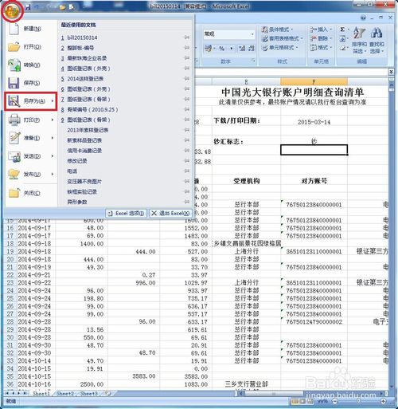Toggle pin for recent item 3
This screenshot has width=398, height=409.
tap(187, 58)
